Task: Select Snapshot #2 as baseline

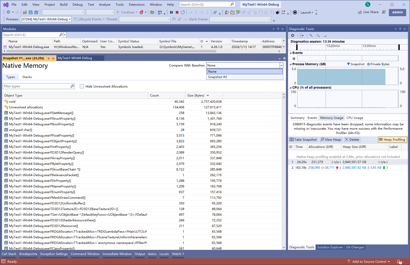Action: (x=245, y=77)
